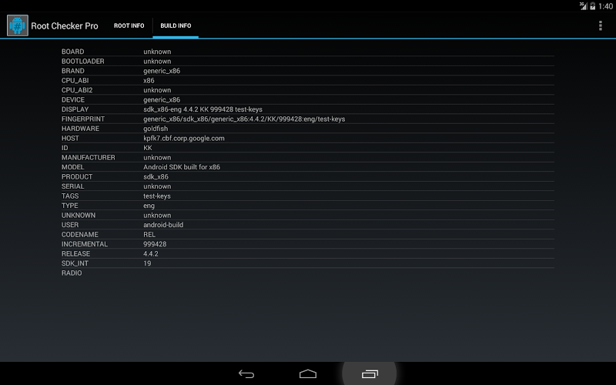616x385 pixels.
Task: Select the SERIAL label
Action: [72, 186]
